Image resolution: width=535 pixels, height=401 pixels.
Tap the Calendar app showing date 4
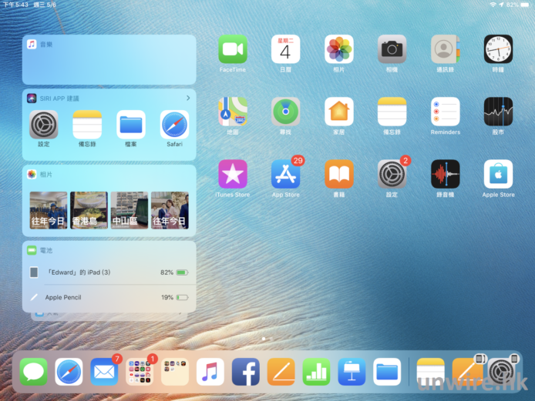click(x=285, y=49)
